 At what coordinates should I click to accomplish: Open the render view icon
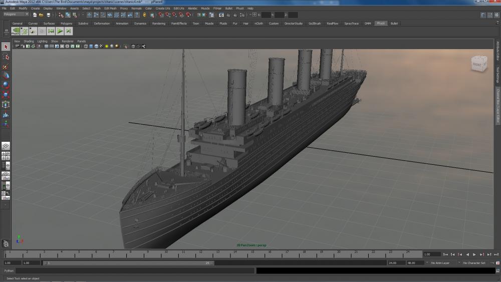tap(221, 15)
